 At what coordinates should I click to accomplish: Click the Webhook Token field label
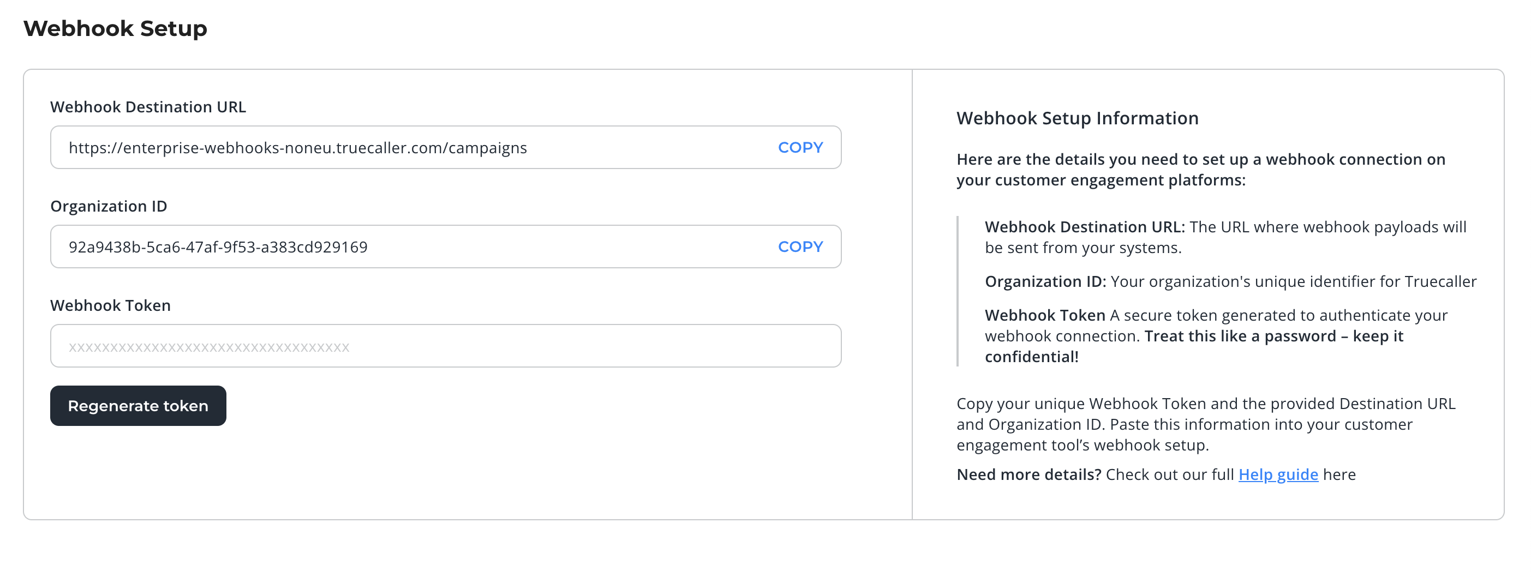point(111,305)
